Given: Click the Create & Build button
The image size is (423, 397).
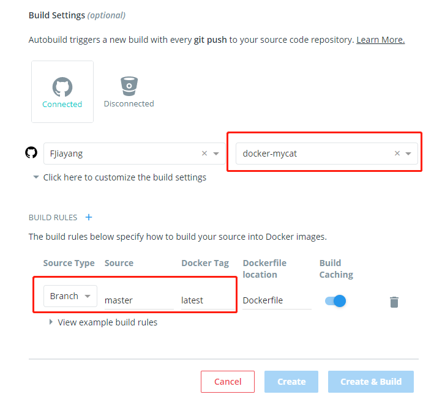Looking at the screenshot, I should (371, 382).
